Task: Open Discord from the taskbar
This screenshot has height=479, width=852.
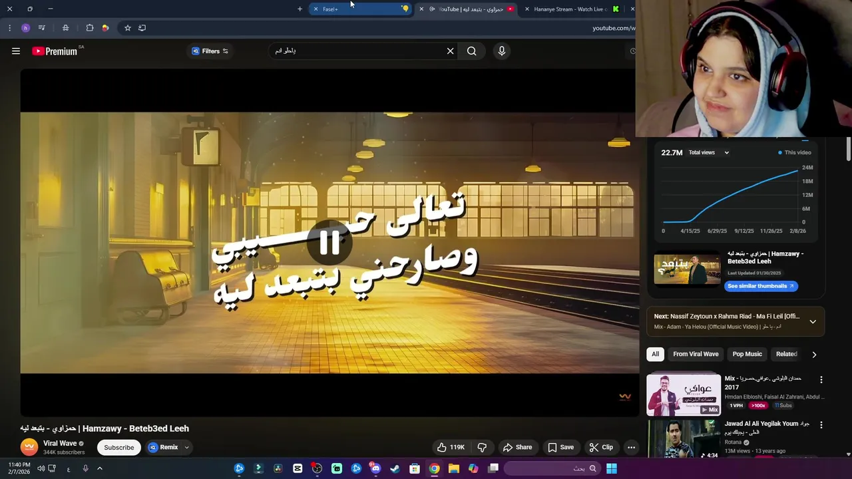Action: tap(375, 469)
